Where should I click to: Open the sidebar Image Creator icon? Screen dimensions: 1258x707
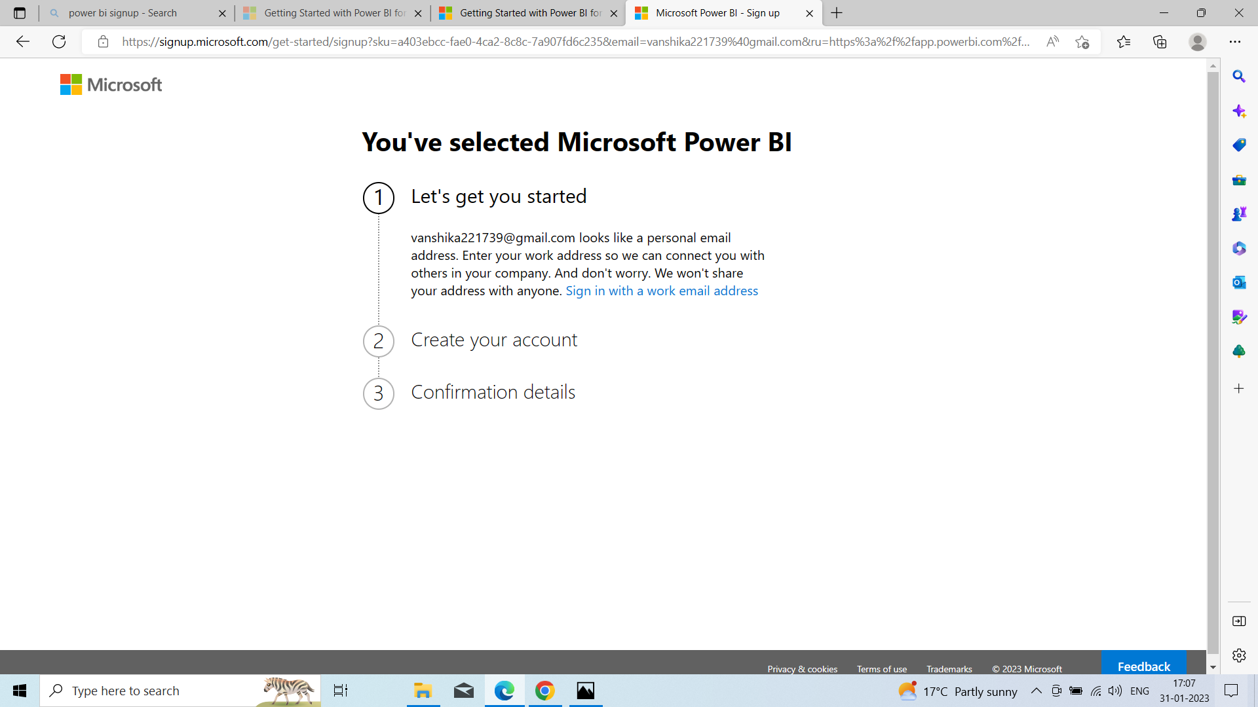[x=1239, y=317]
